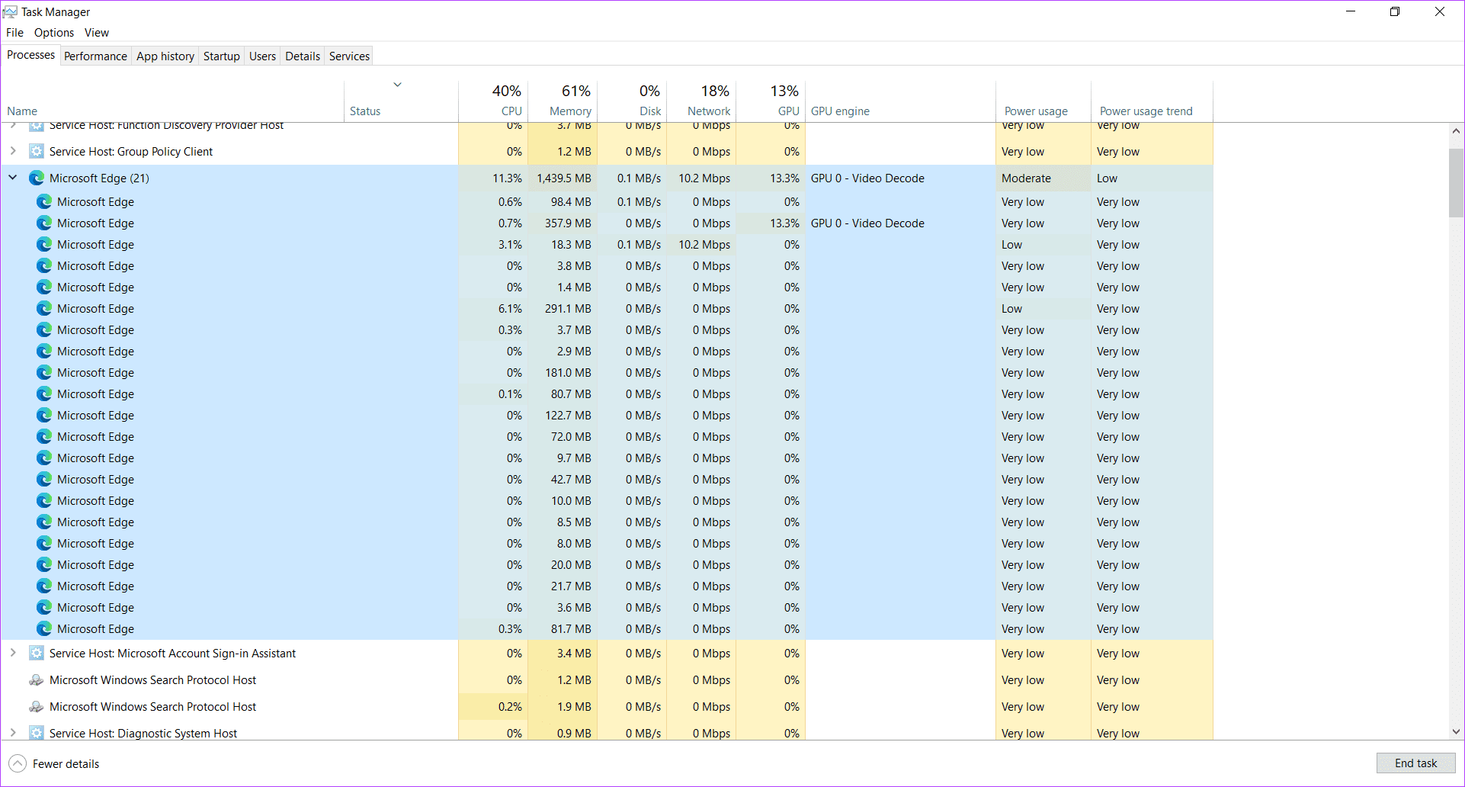Sort by the CPU column header

point(493,101)
